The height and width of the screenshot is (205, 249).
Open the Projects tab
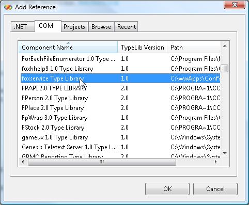point(74,27)
